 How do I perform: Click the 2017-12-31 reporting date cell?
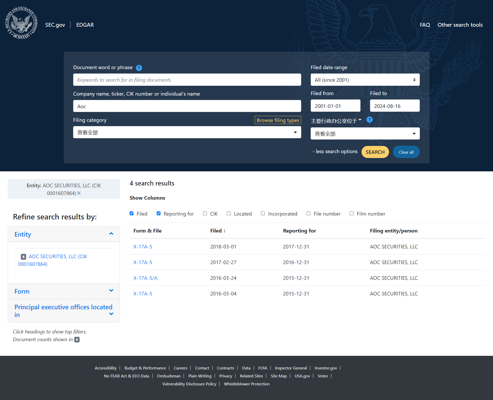[x=296, y=247]
